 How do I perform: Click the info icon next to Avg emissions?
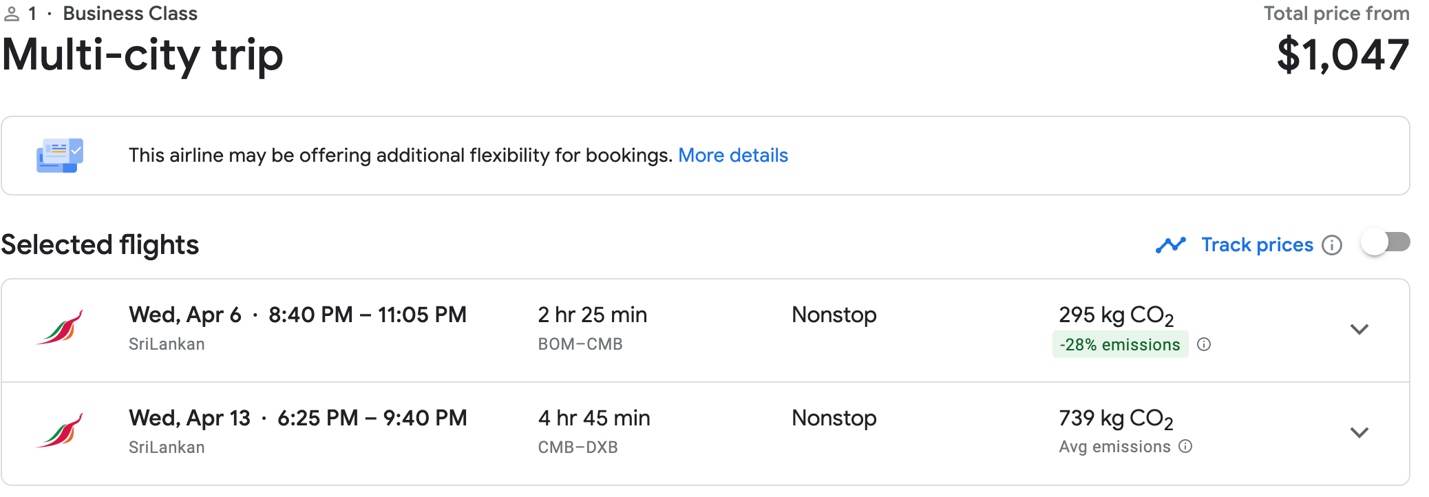click(1184, 447)
